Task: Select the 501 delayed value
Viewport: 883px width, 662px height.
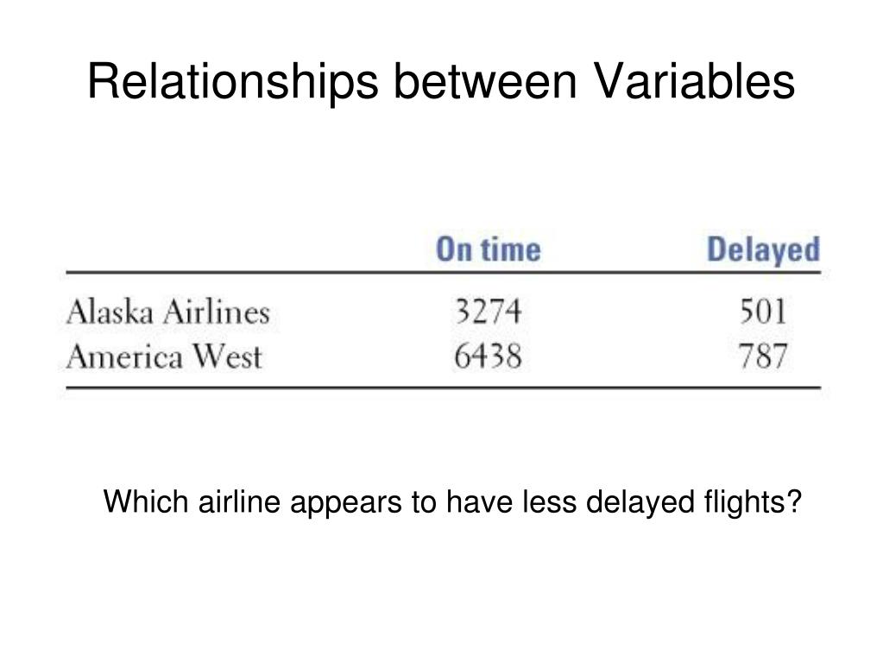Action: coord(763,312)
